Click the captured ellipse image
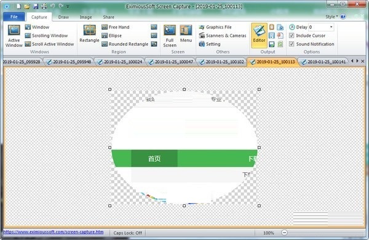 pyautogui.click(x=184, y=148)
